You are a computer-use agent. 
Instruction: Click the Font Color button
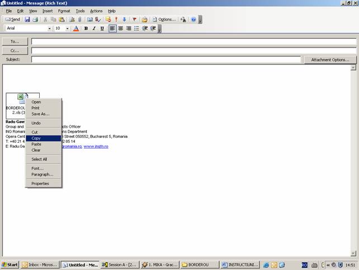(76, 29)
